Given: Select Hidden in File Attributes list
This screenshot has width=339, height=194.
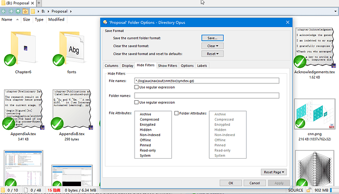Looking at the screenshot, I should tap(146, 130).
